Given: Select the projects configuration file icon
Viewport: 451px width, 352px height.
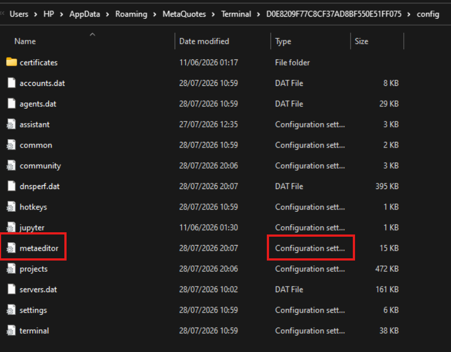Looking at the screenshot, I should point(11,269).
